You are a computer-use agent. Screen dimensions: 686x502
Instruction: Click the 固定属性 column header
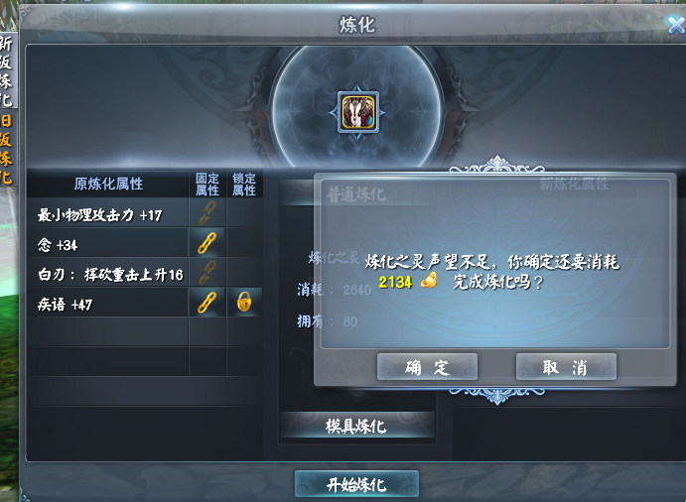point(207,185)
